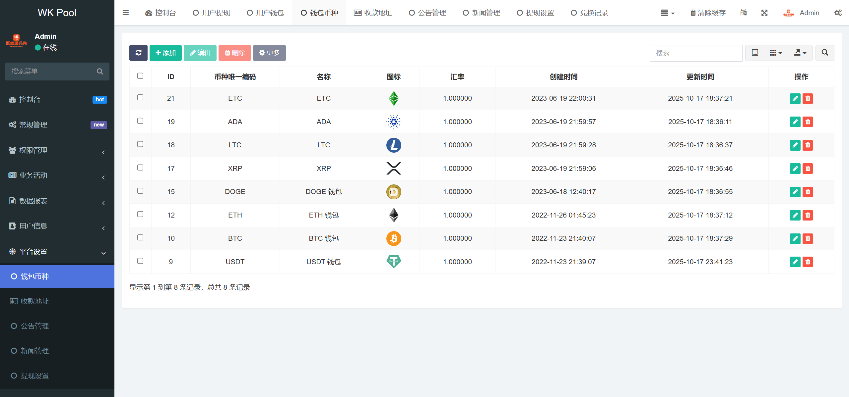Open the language translate icon in header
This screenshot has height=397, width=849.
point(744,13)
